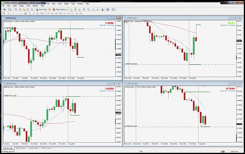Zoom in on the chart with the magnifier-plus icon
The height and width of the screenshot is (154, 245).
coord(84,9)
